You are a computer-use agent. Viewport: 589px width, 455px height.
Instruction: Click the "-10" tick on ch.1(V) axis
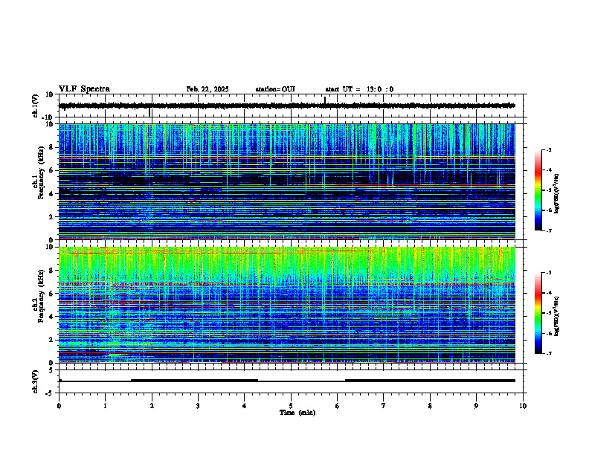[48, 117]
